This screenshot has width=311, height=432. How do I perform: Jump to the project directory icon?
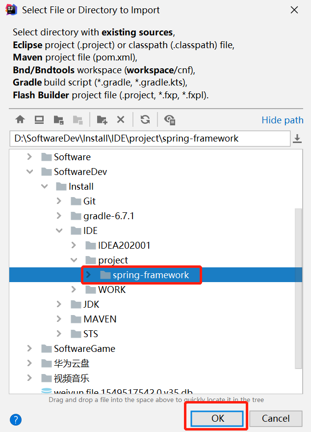(58, 120)
